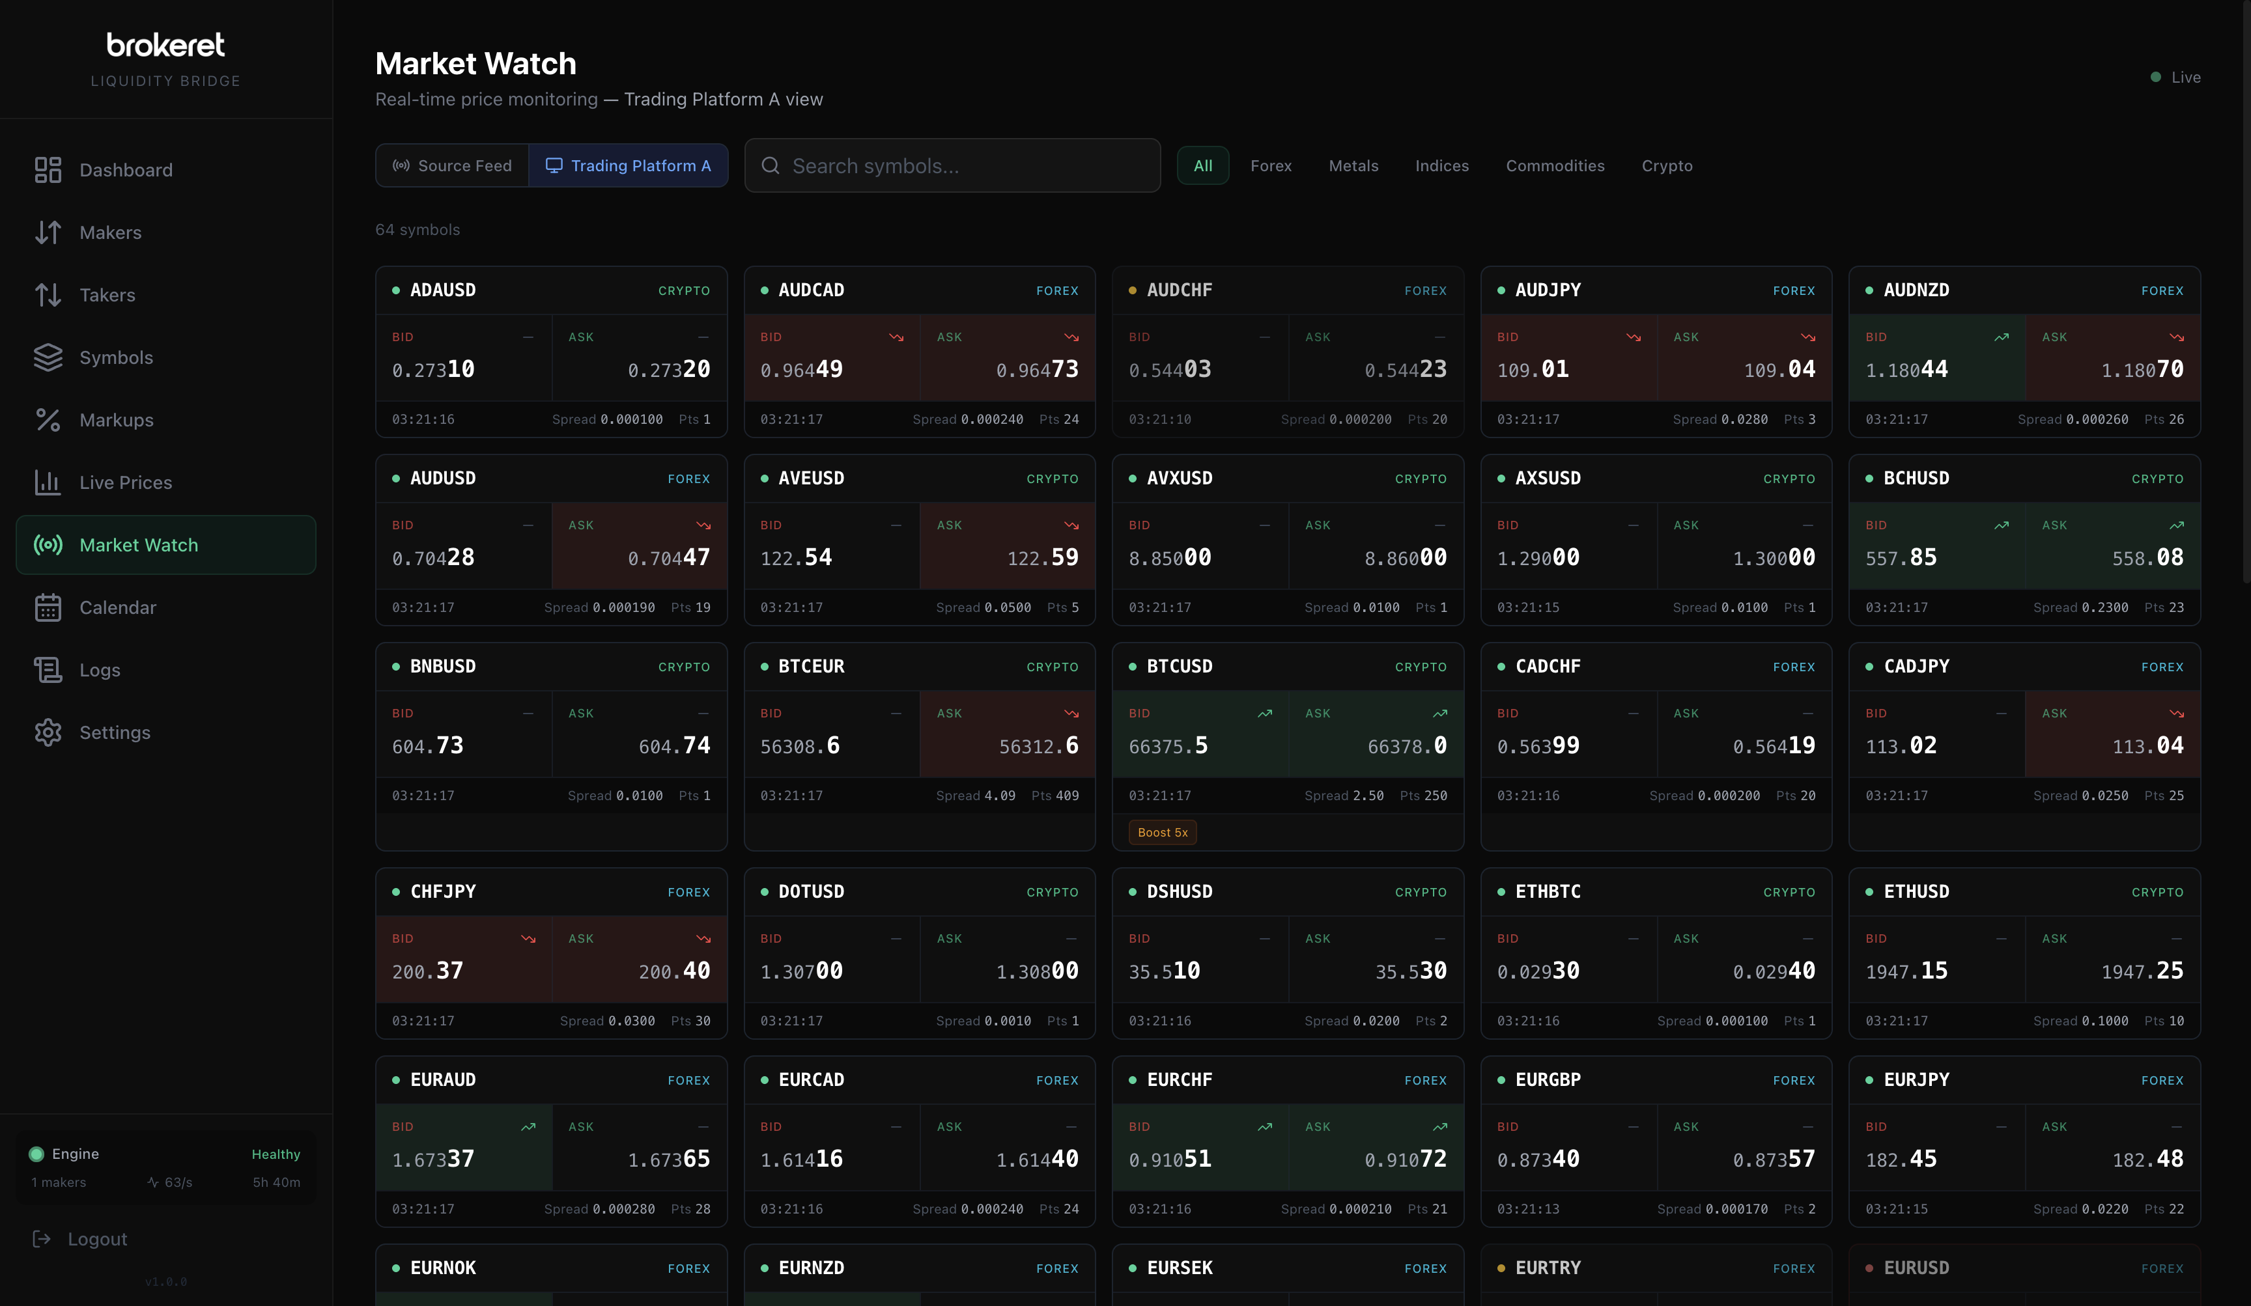Open the Takers section
The width and height of the screenshot is (2251, 1306).
pos(106,294)
